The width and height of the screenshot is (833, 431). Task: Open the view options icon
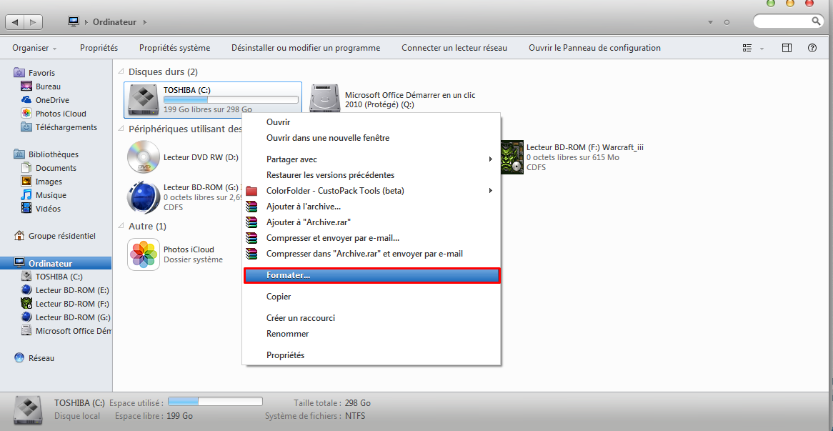point(747,48)
